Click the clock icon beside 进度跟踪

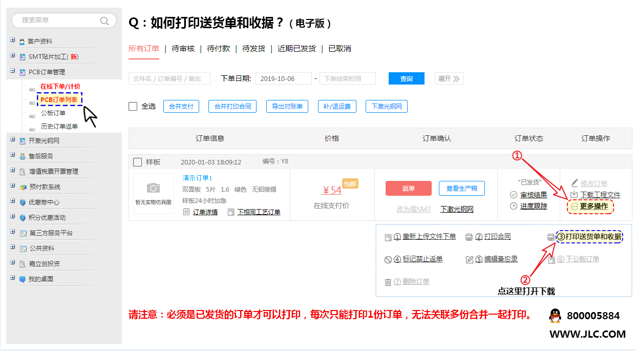click(x=514, y=206)
